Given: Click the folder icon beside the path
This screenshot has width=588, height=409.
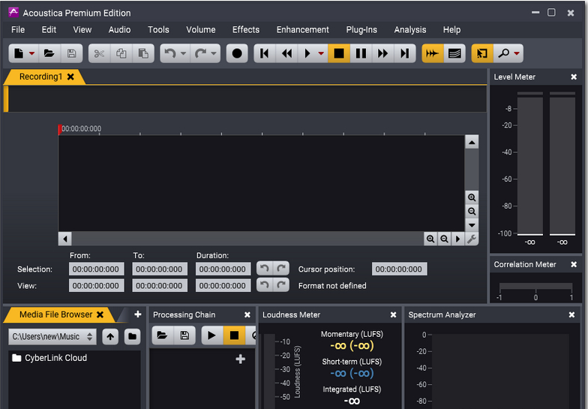Looking at the screenshot, I should (x=132, y=336).
